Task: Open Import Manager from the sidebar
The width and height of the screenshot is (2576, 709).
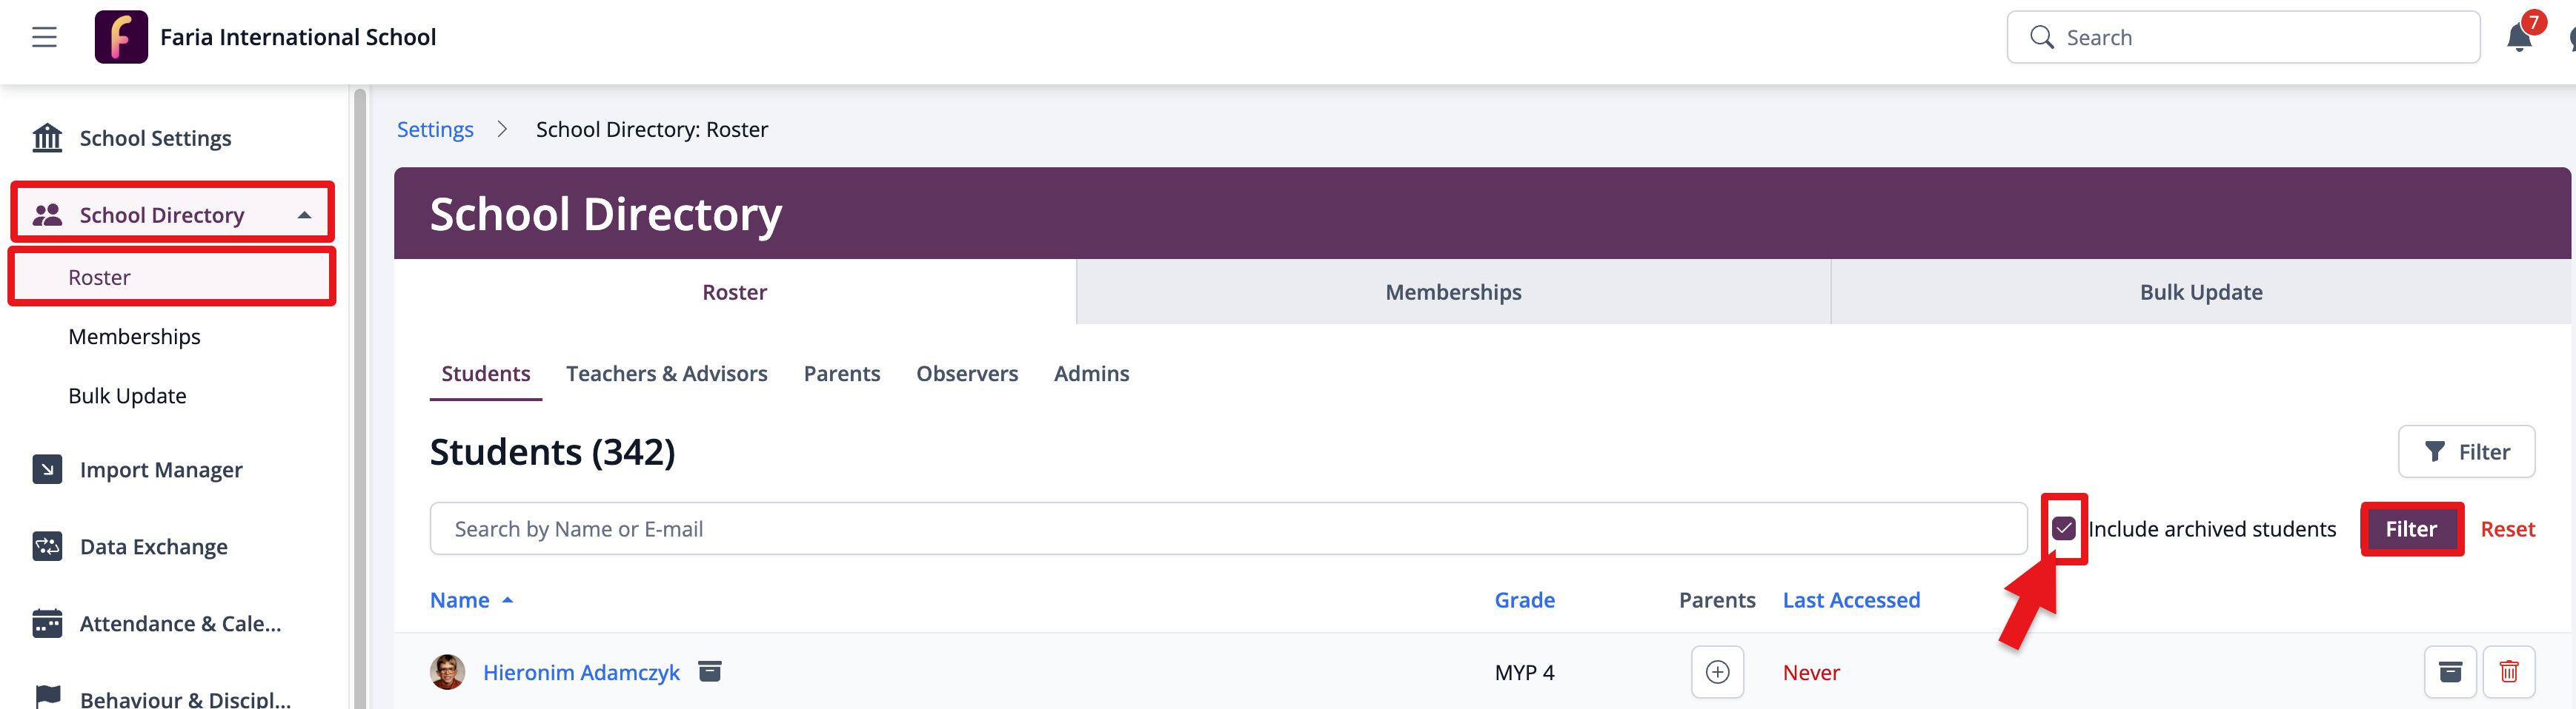Action: [160, 469]
